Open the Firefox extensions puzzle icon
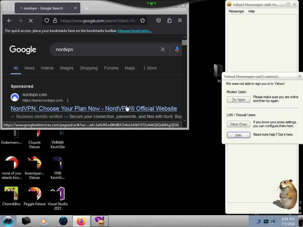This screenshot has height=227, width=303. coord(169,20)
